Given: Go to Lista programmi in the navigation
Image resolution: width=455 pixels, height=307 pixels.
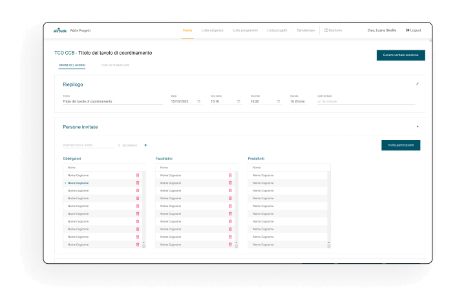Looking at the screenshot, I should pos(245,30).
